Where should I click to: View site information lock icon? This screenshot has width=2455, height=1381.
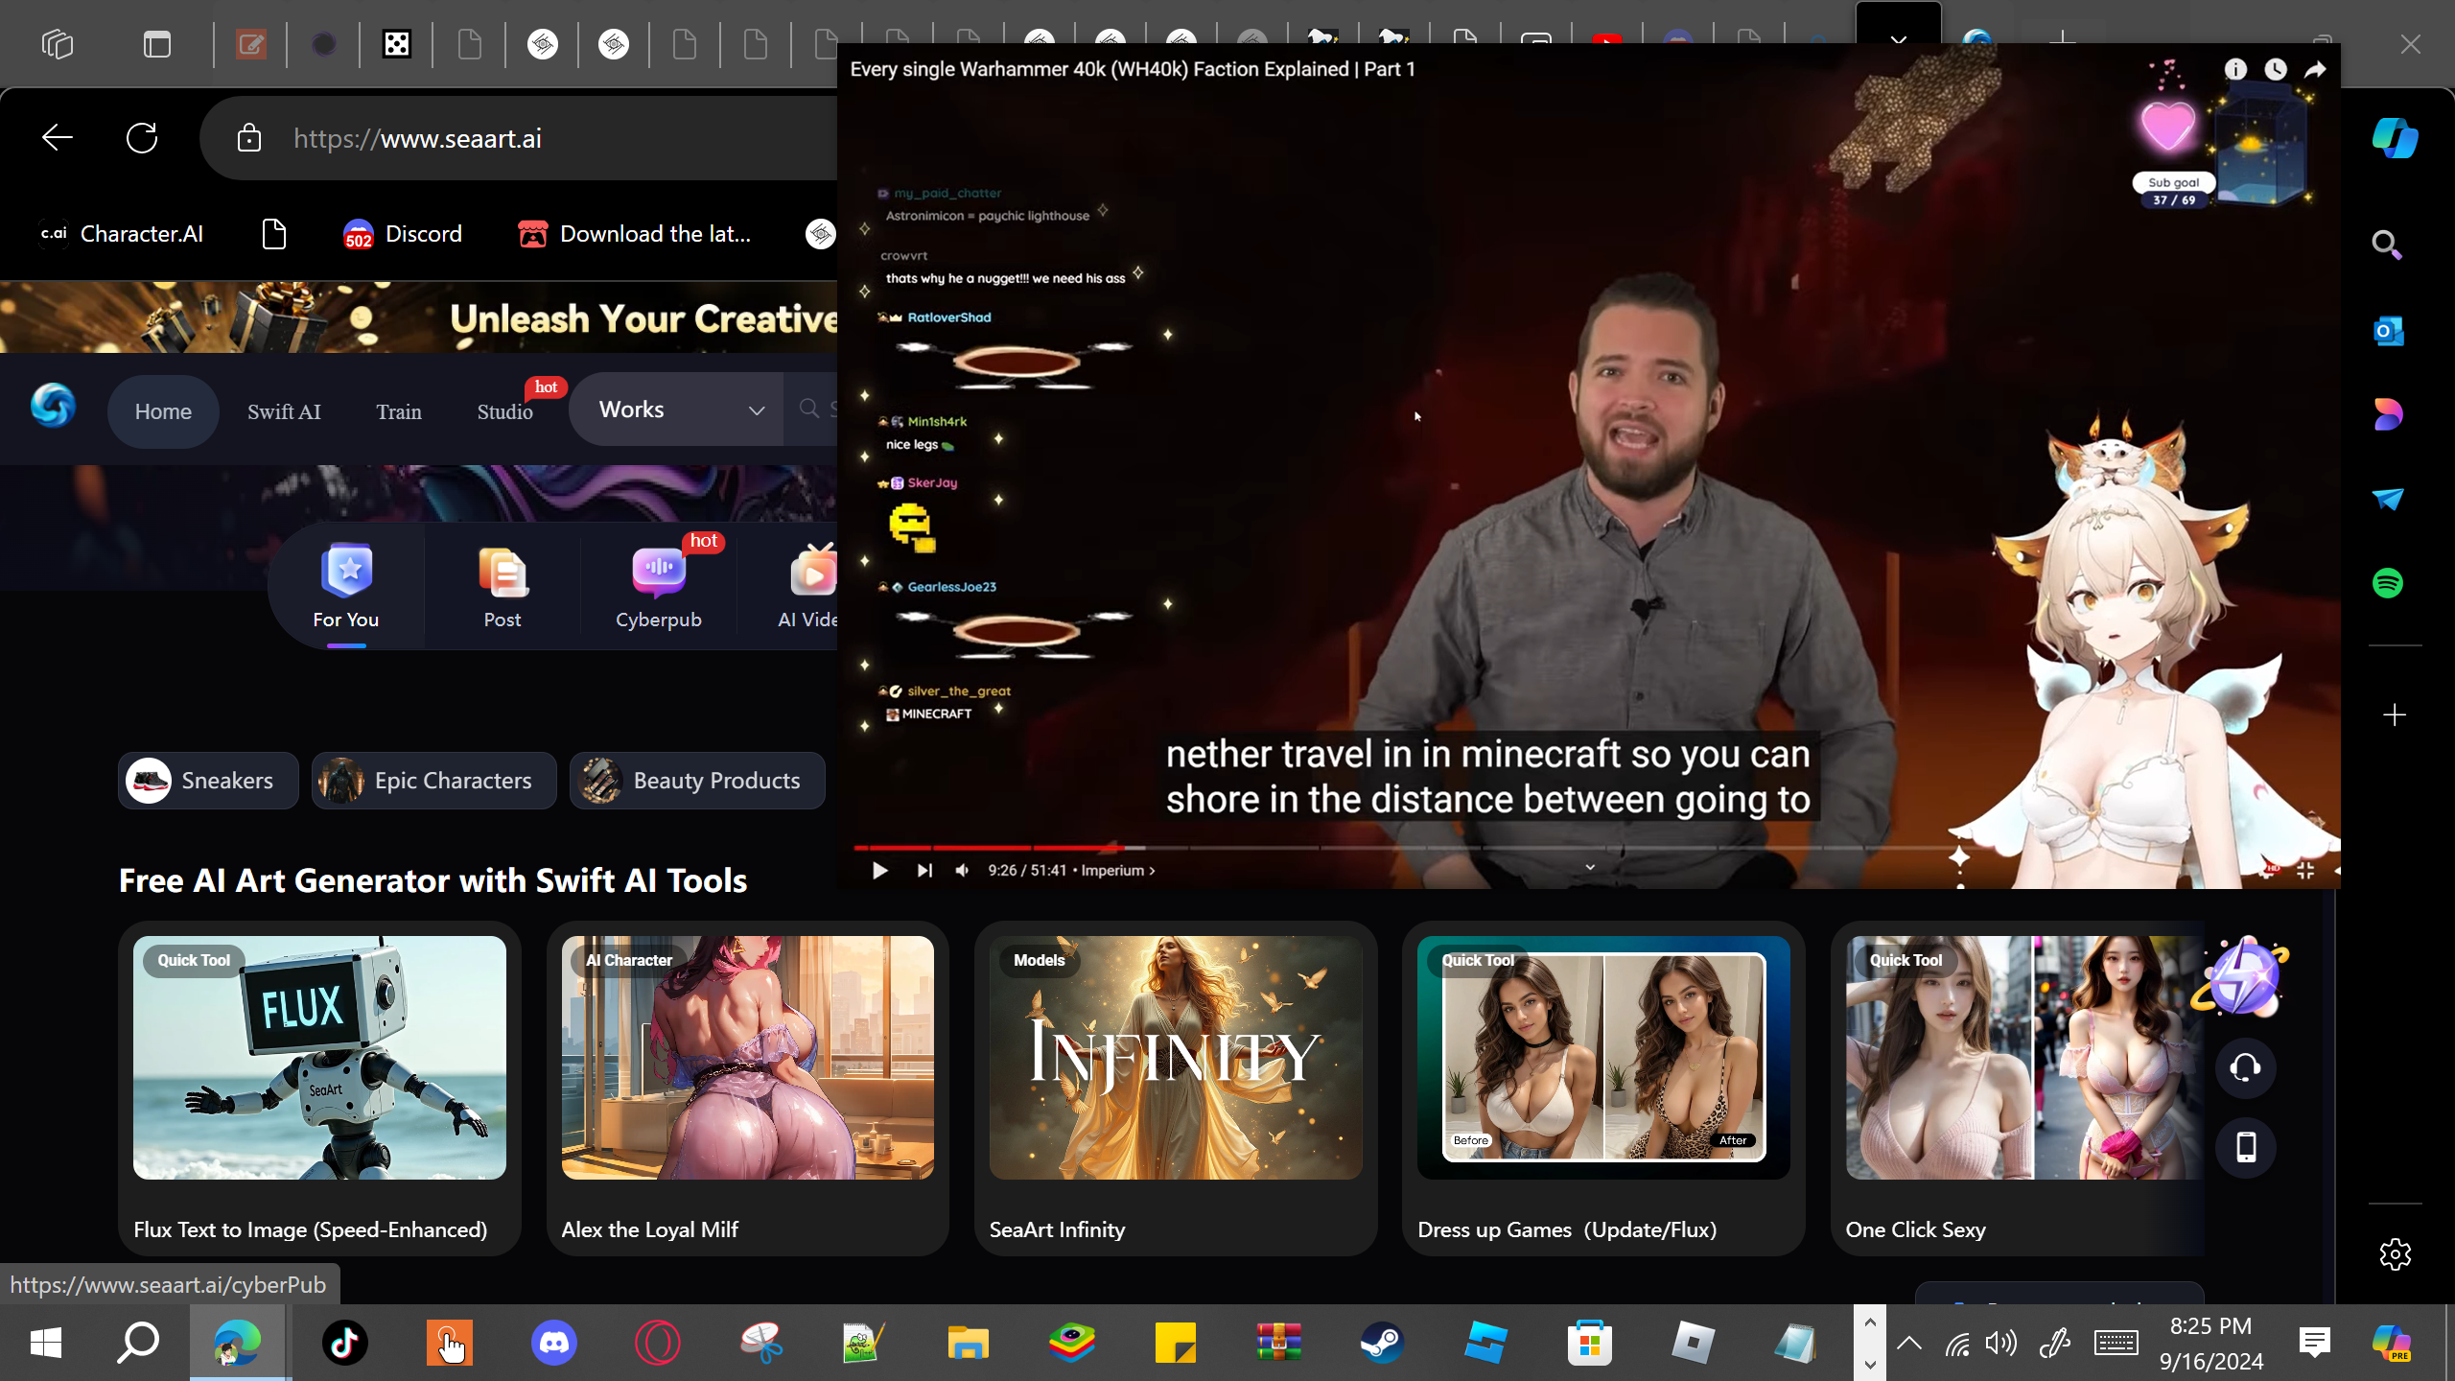point(249,138)
